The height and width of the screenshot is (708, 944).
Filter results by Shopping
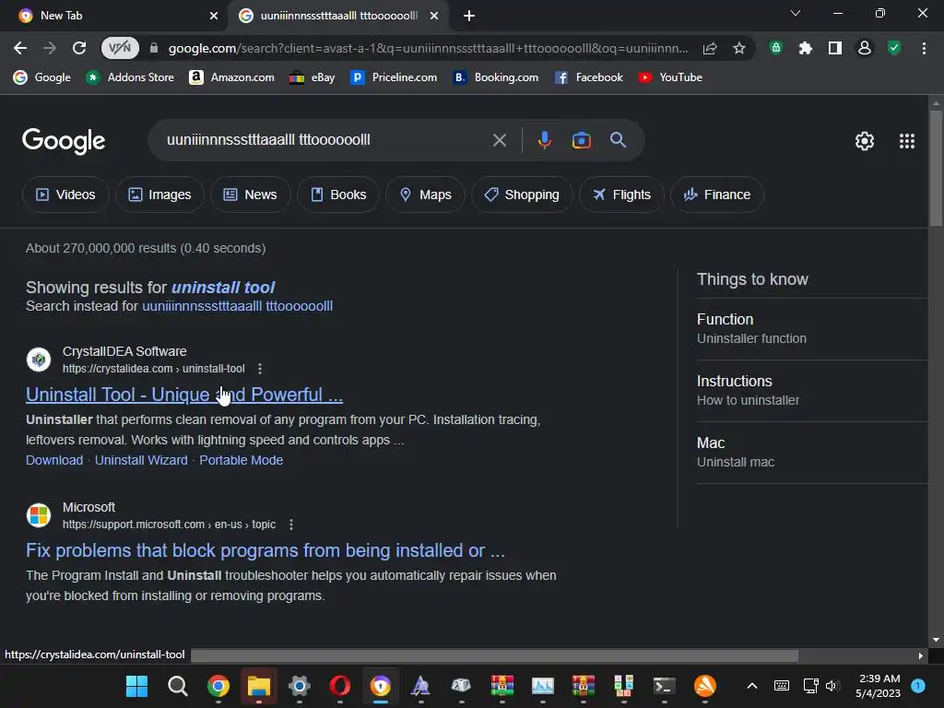pos(522,195)
